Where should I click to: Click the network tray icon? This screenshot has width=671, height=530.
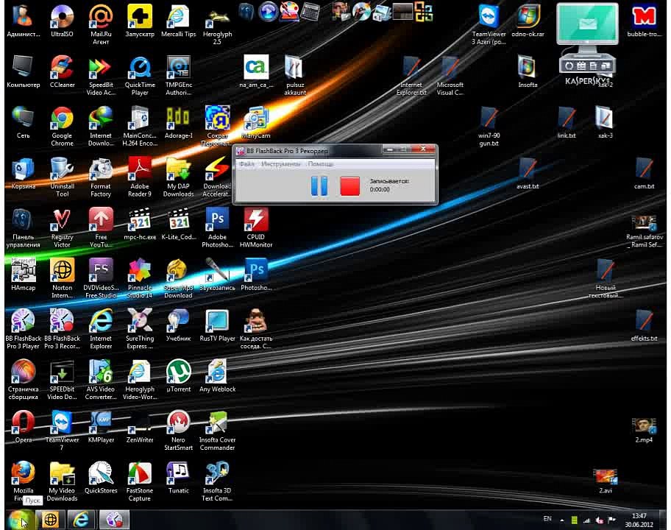pyautogui.click(x=586, y=520)
